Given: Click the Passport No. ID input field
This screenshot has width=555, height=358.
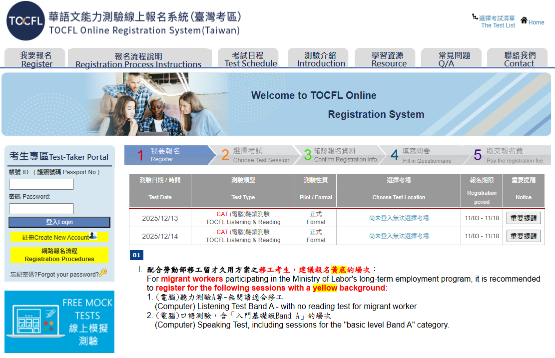Looking at the screenshot, I should tap(41, 184).
